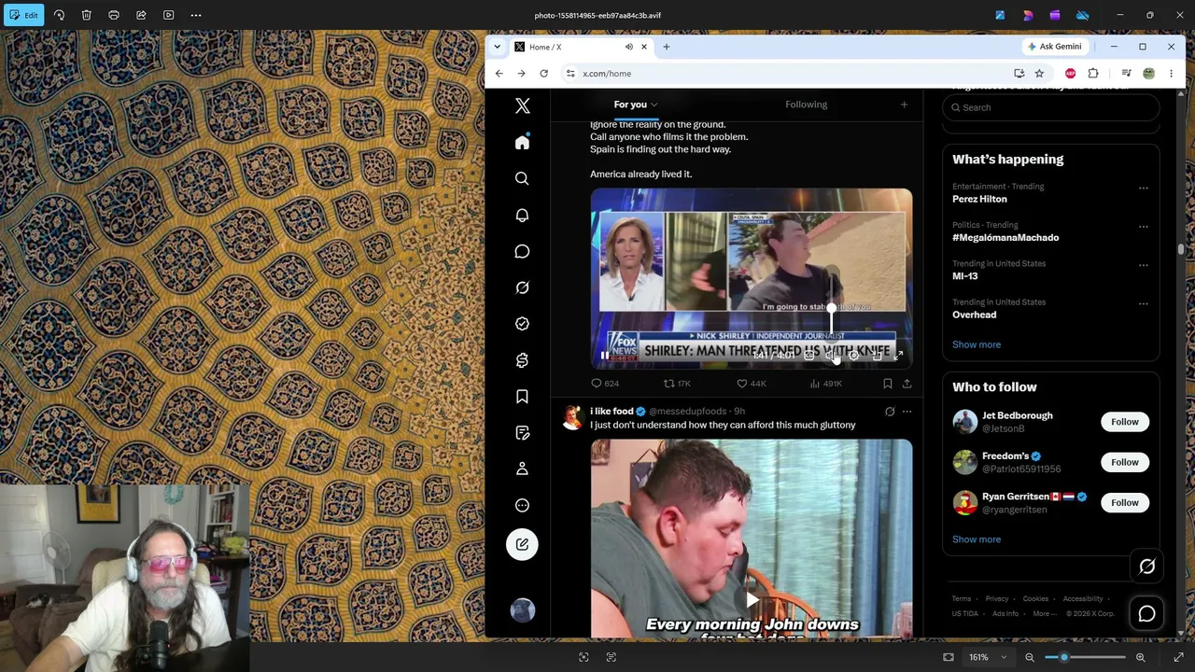Go back in the browser
The height and width of the screenshot is (672, 1195).
pyautogui.click(x=499, y=74)
